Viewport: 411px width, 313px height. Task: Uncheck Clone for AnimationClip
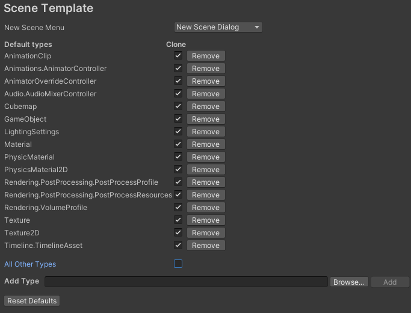point(178,55)
